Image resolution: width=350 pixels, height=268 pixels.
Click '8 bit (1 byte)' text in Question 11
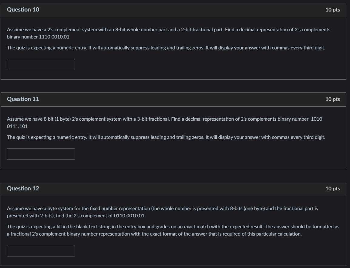coord(57,119)
